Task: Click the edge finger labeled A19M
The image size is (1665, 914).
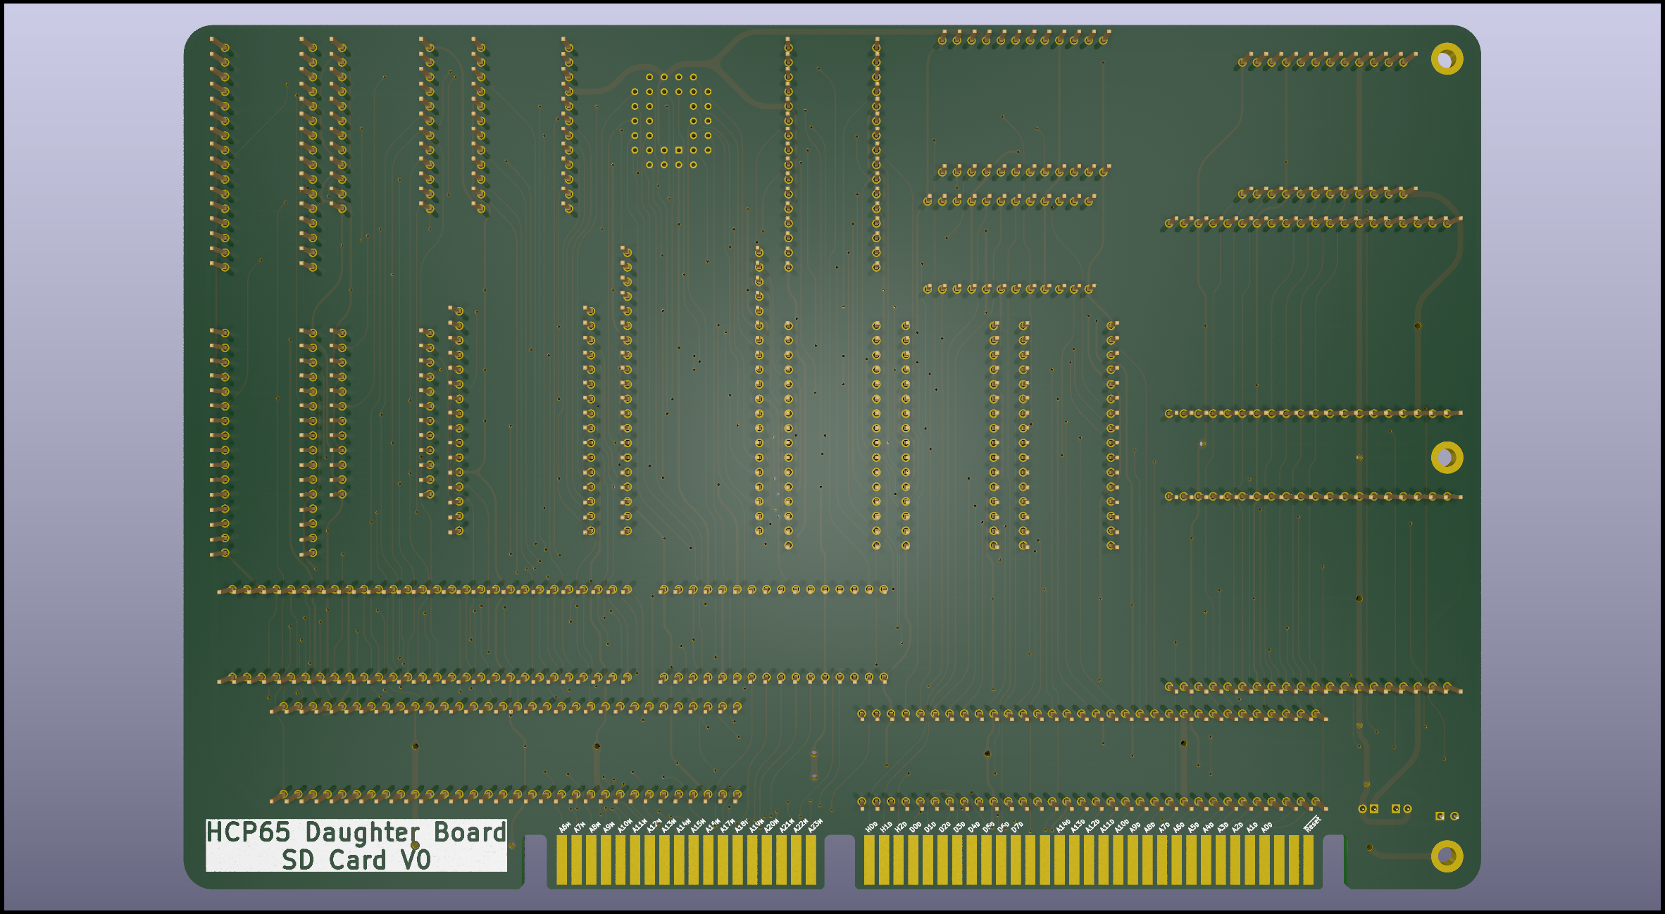Action: (x=752, y=859)
